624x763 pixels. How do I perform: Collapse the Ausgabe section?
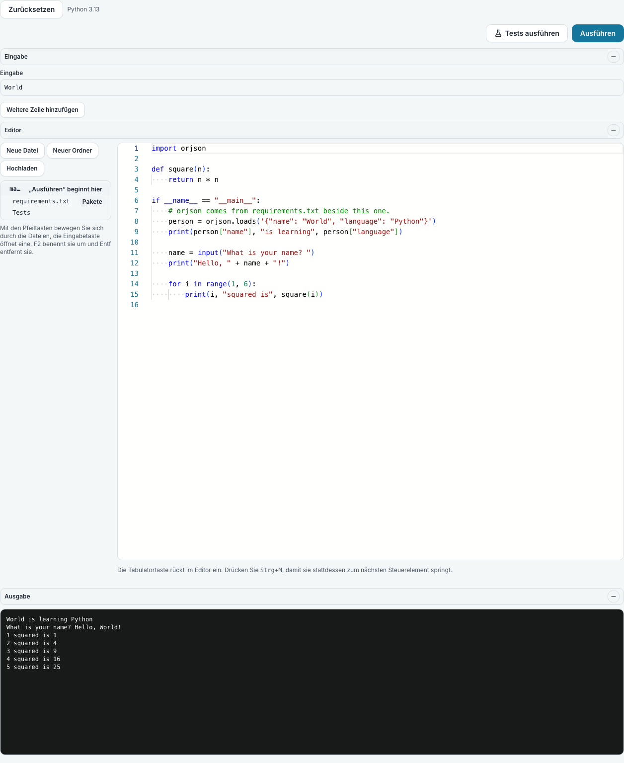point(614,596)
